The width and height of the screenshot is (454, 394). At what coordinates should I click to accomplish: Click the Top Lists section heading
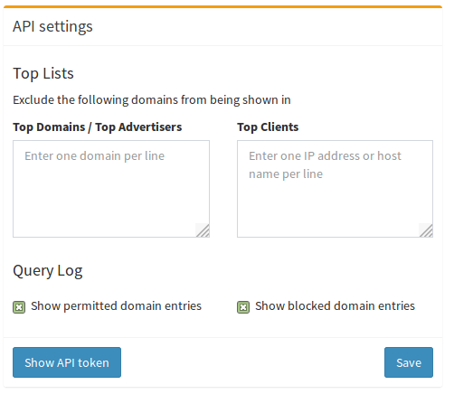43,73
